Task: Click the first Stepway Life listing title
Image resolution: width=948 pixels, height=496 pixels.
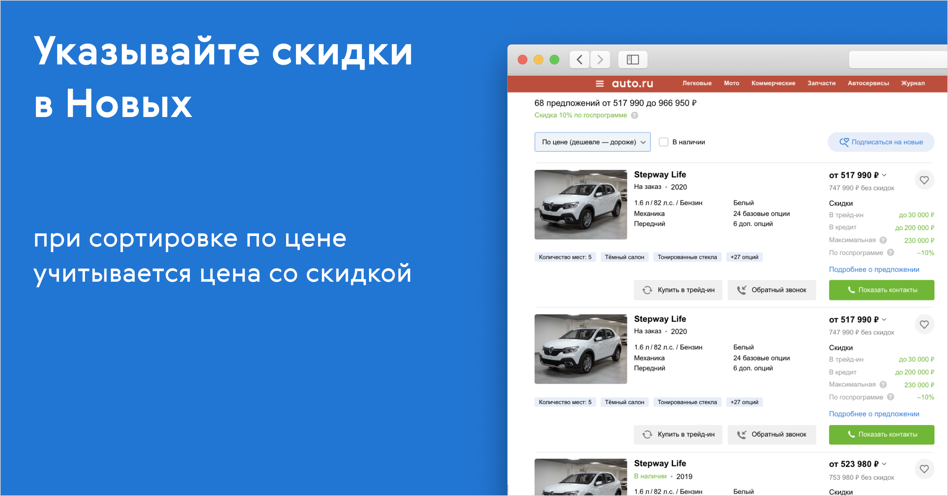Action: tap(660, 175)
